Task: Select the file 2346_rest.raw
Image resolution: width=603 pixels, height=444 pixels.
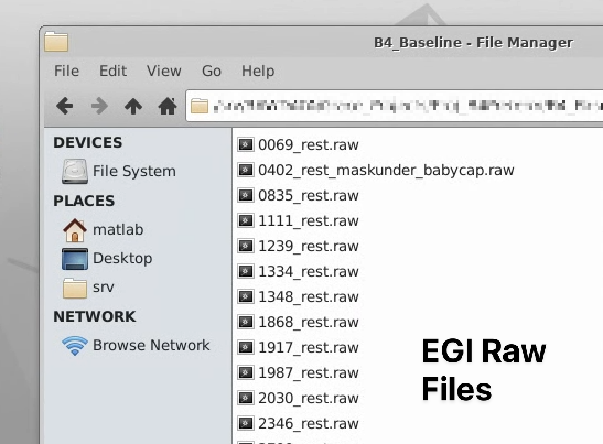Action: coord(308,424)
